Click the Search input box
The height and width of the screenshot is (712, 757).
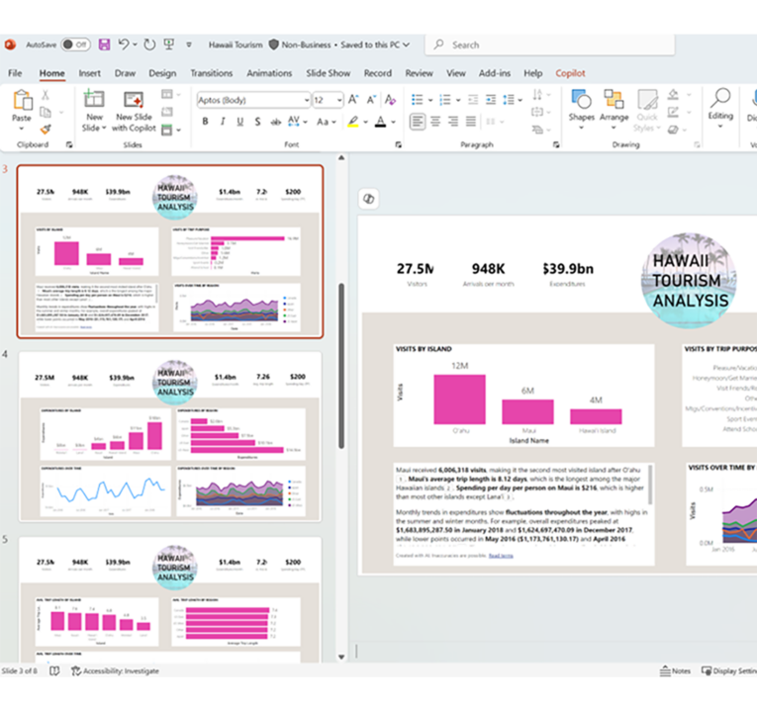pos(550,44)
